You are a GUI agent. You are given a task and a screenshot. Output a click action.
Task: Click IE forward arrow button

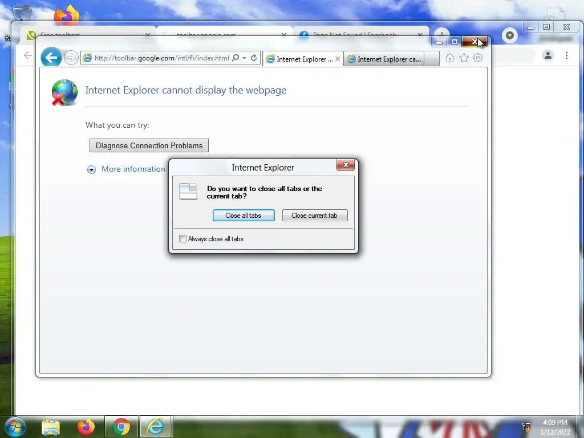pyautogui.click(x=71, y=58)
